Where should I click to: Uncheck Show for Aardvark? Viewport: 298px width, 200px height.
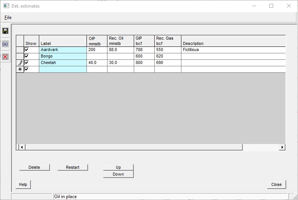pyautogui.click(x=27, y=50)
